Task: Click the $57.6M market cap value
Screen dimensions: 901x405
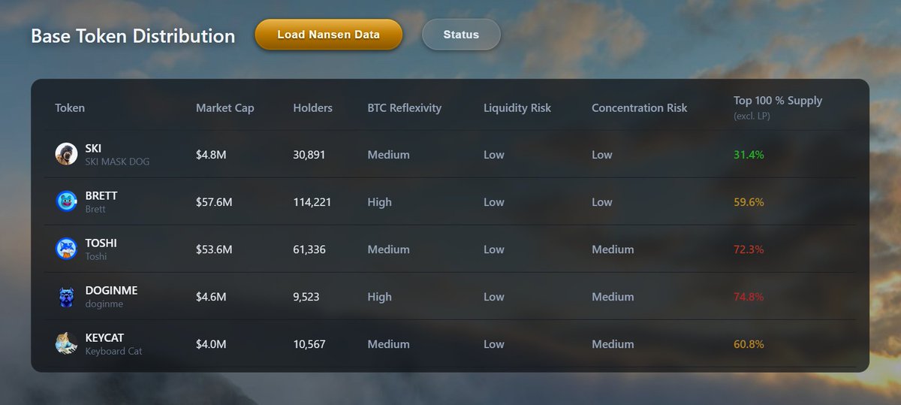Action: 214,202
